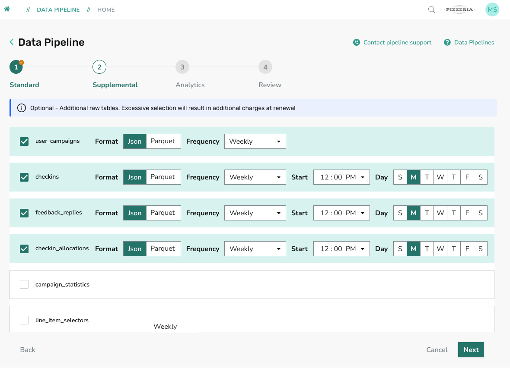Click the Next button

click(471, 349)
